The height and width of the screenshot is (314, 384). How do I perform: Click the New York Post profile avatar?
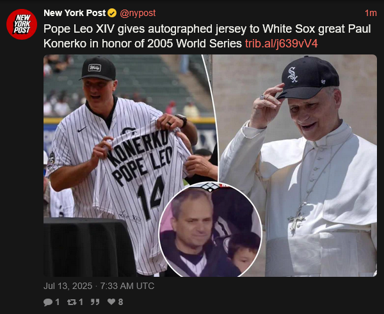pos(22,24)
